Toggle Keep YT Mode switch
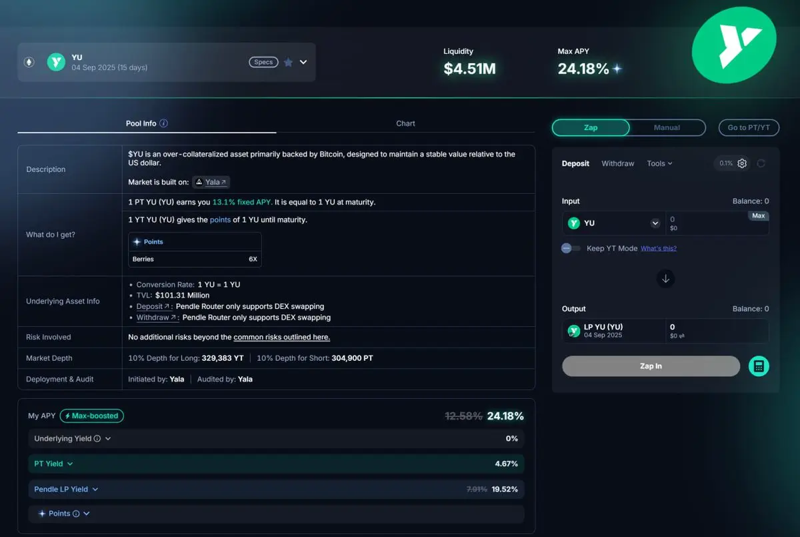Screen dimensions: 800x537 571,248
